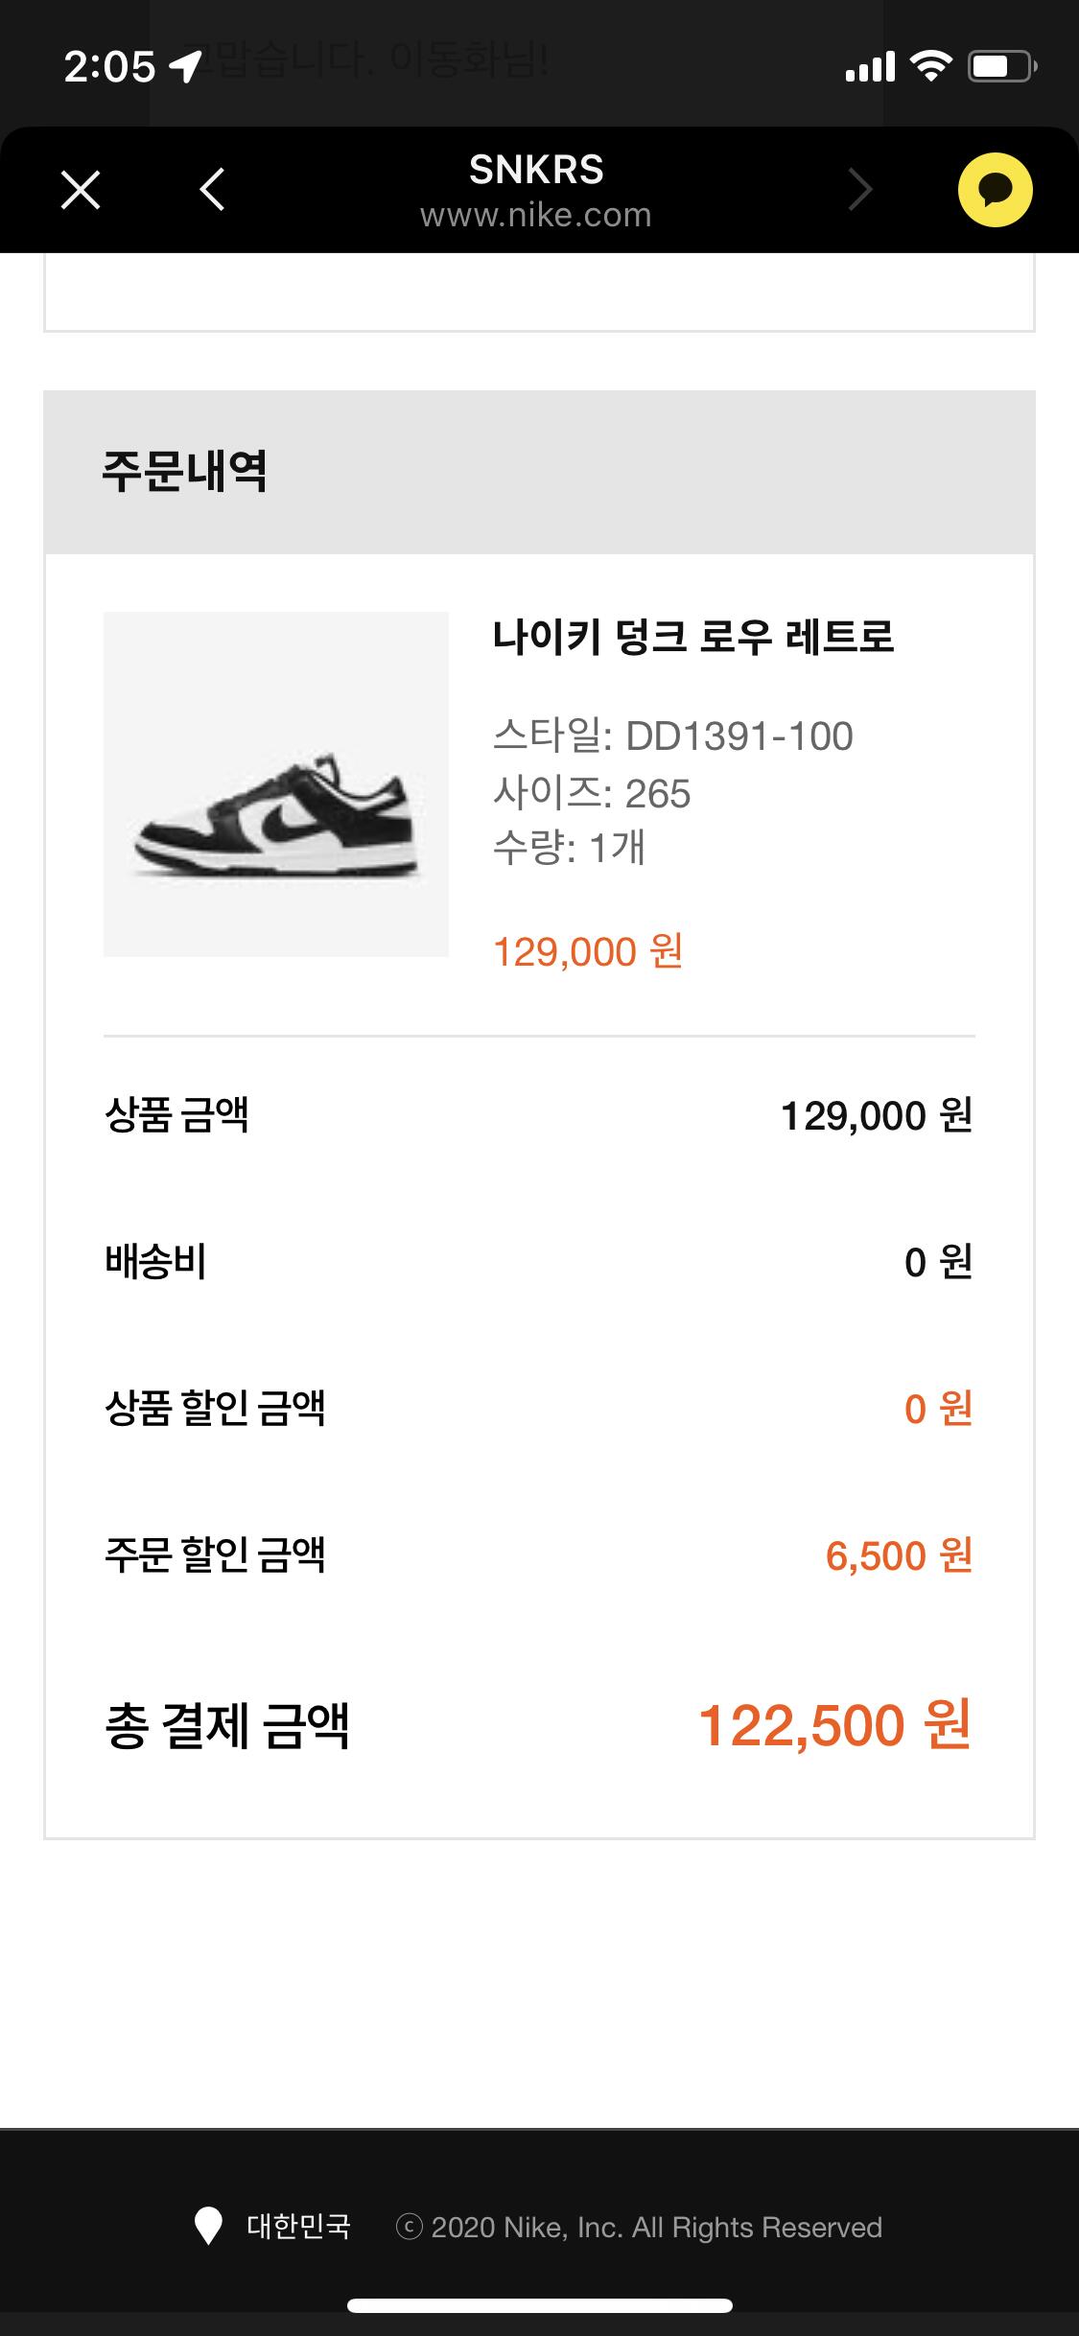
Task: Tap the home indicator bar
Action: coord(539,2306)
